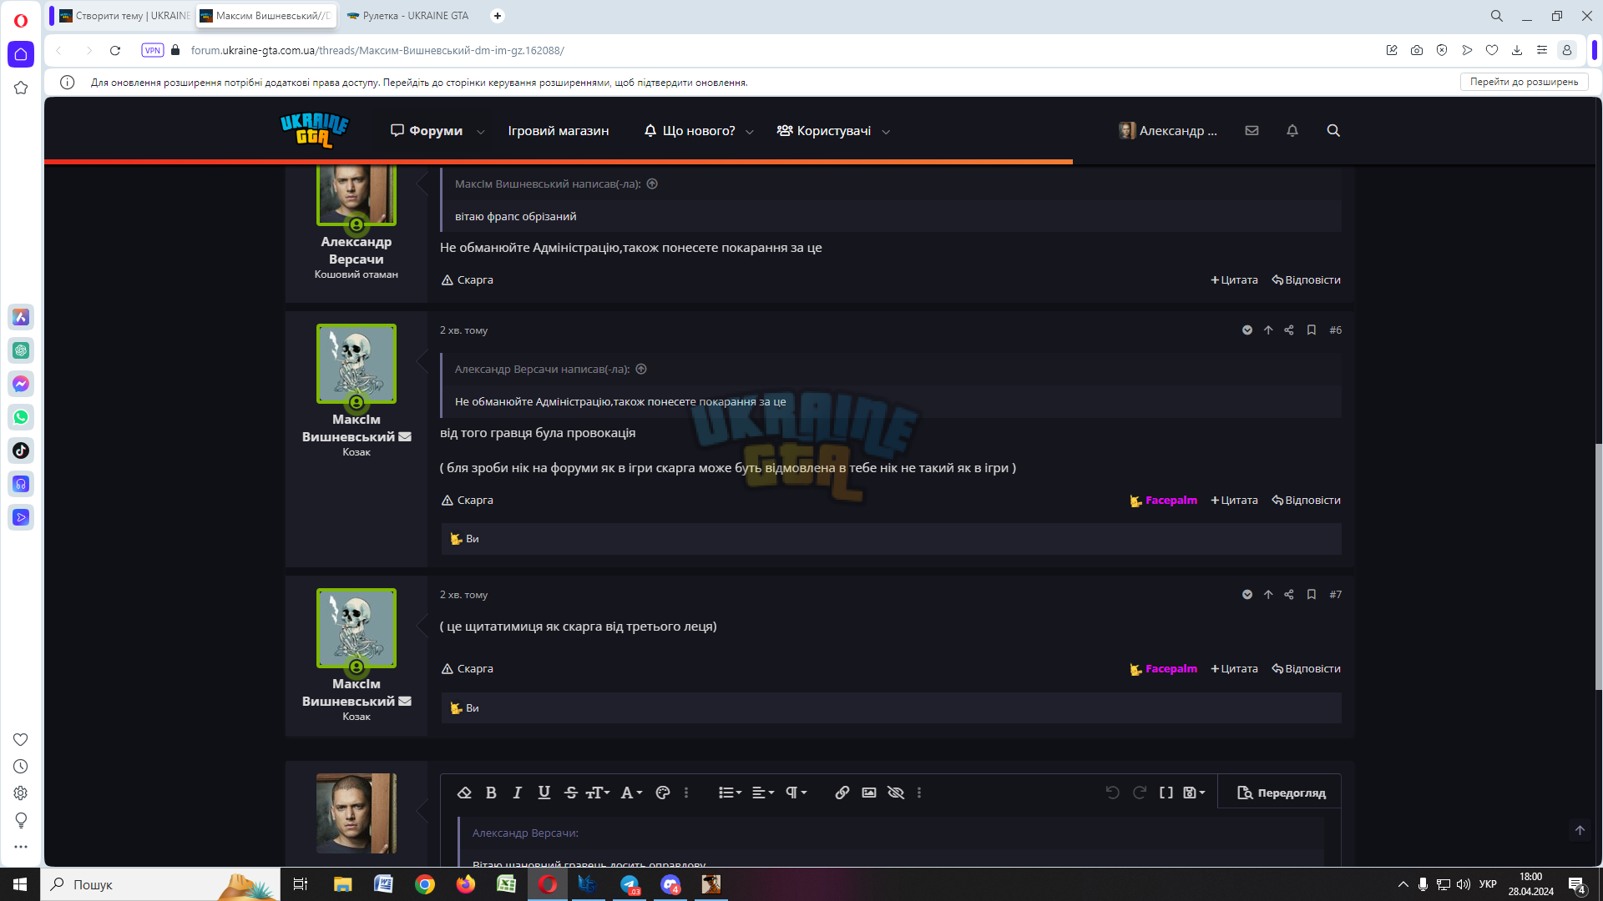Click more options dots after palette icon

(686, 793)
